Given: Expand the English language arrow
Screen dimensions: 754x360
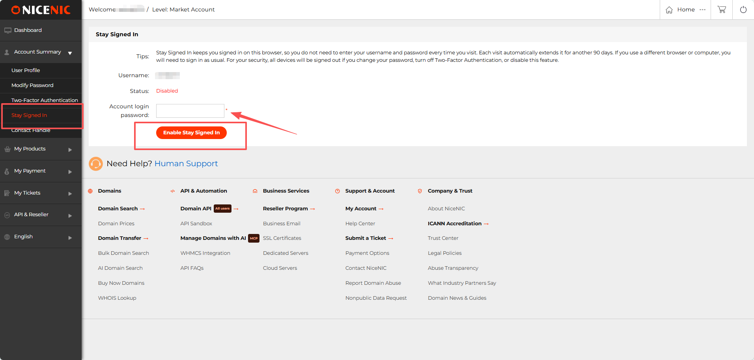Looking at the screenshot, I should click(x=70, y=238).
